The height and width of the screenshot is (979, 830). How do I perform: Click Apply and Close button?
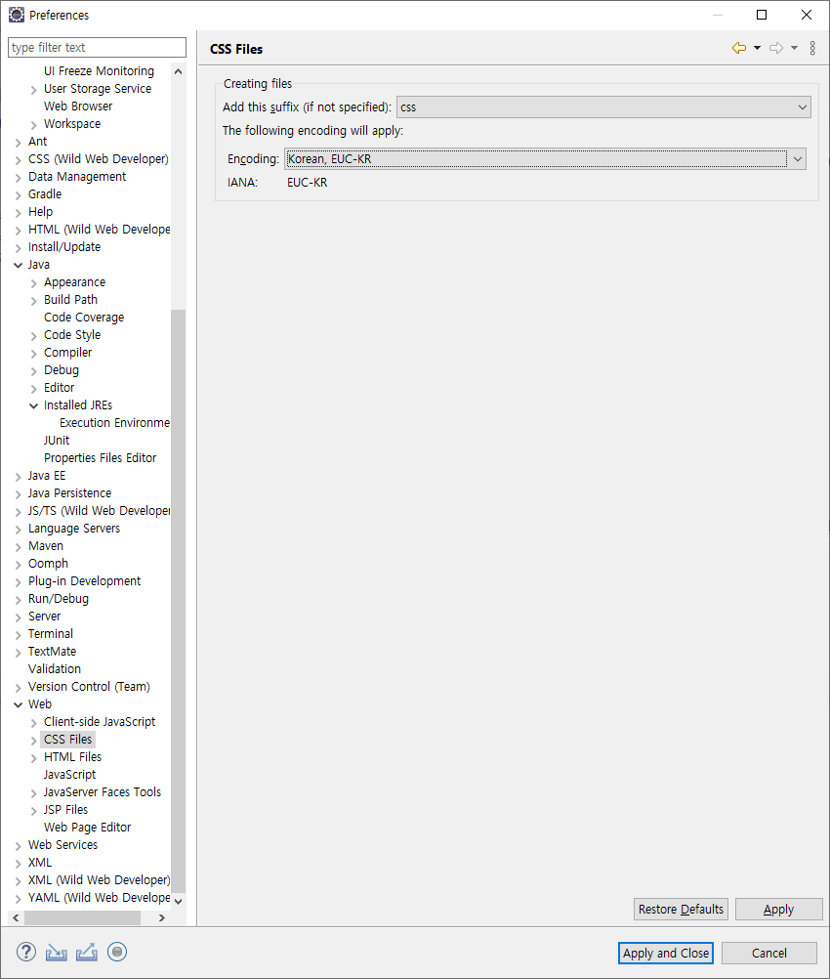click(x=666, y=953)
